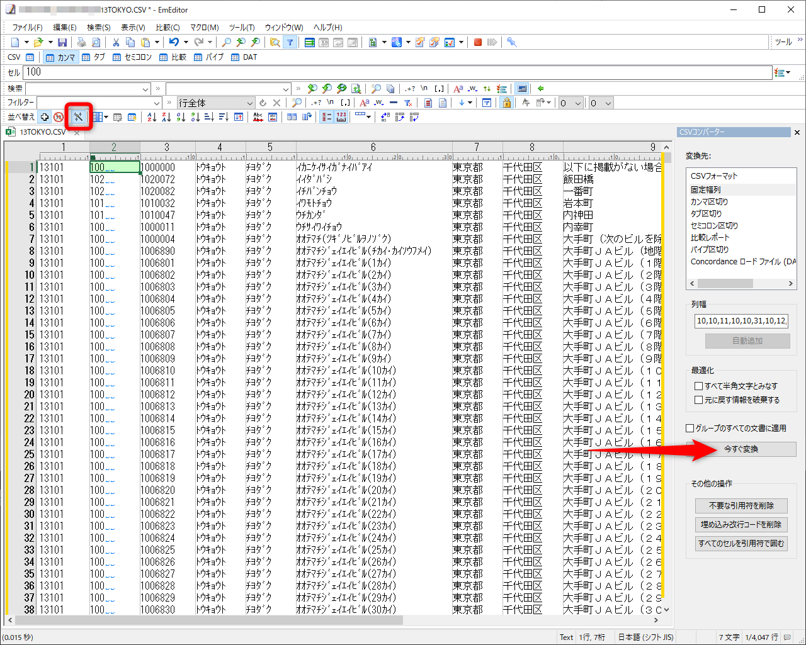Expand the フィルター text dropdown
806x645 pixels.
[x=157, y=103]
